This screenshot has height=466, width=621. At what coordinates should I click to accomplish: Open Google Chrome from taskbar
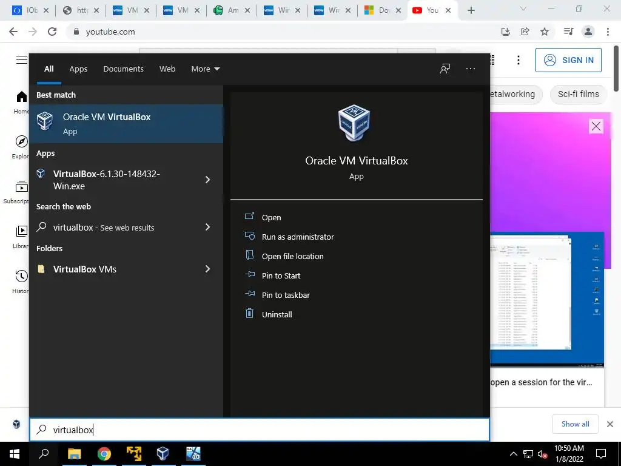click(x=104, y=454)
